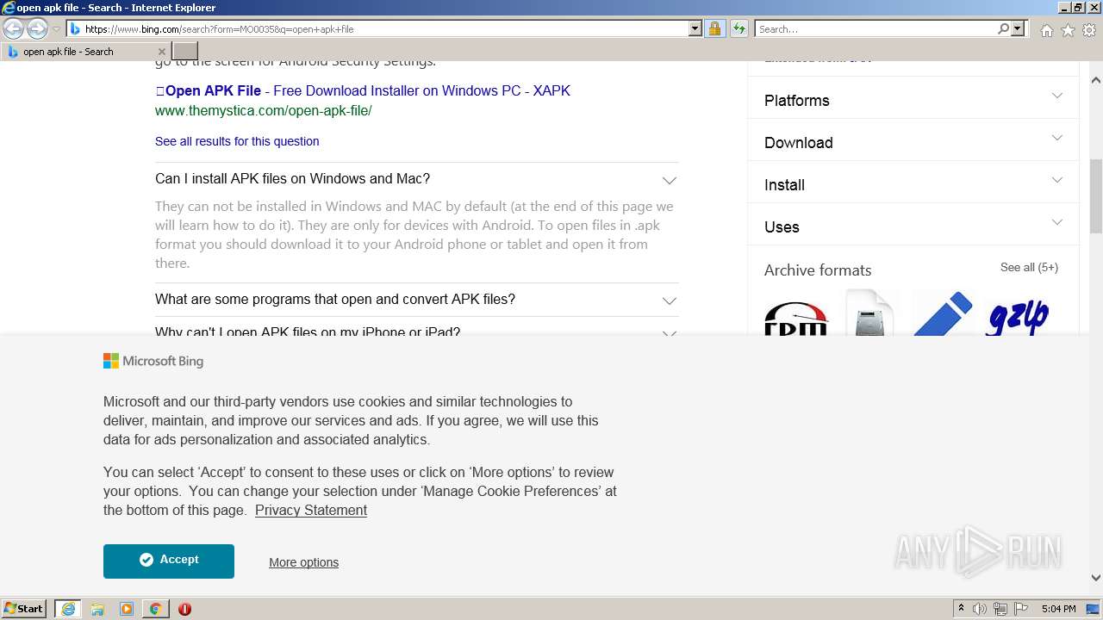Open Windows Explorer folder taskbar icon

97,609
